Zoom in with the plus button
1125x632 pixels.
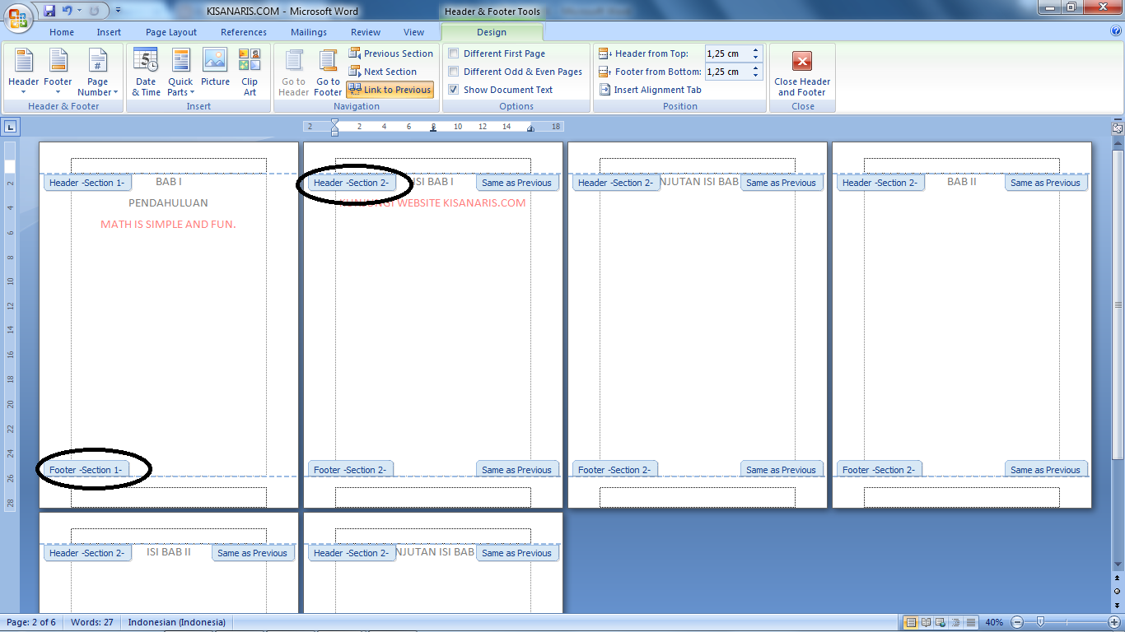click(x=1114, y=622)
